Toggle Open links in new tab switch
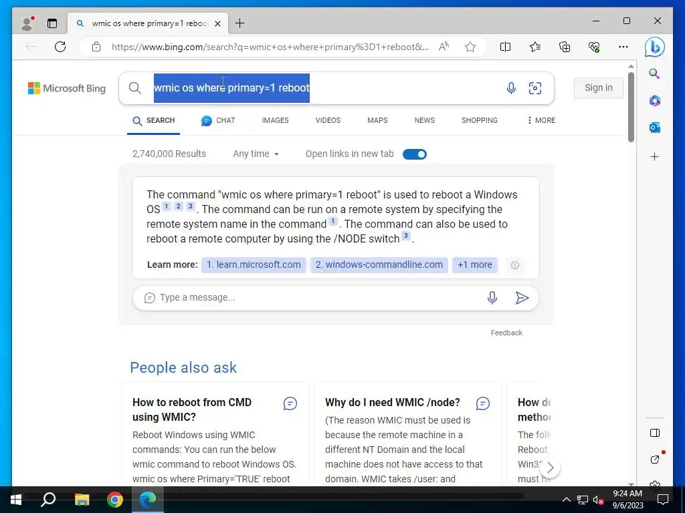685x513 pixels. [x=414, y=154]
